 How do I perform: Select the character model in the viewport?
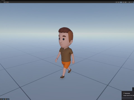point(65,53)
